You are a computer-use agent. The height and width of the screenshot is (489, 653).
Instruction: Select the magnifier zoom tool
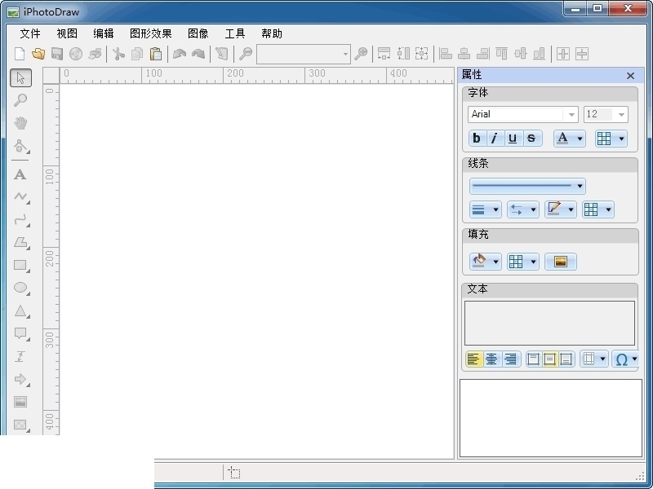point(21,100)
